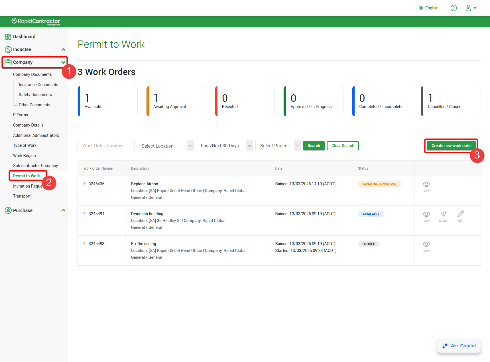This screenshot has width=490, height=362.
Task: View the Demolish building order eye icon
Action: [x=426, y=214]
